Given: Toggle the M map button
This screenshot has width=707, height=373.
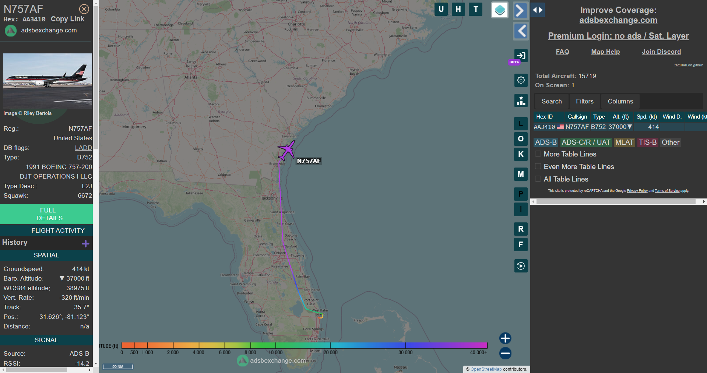Looking at the screenshot, I should pos(521,174).
